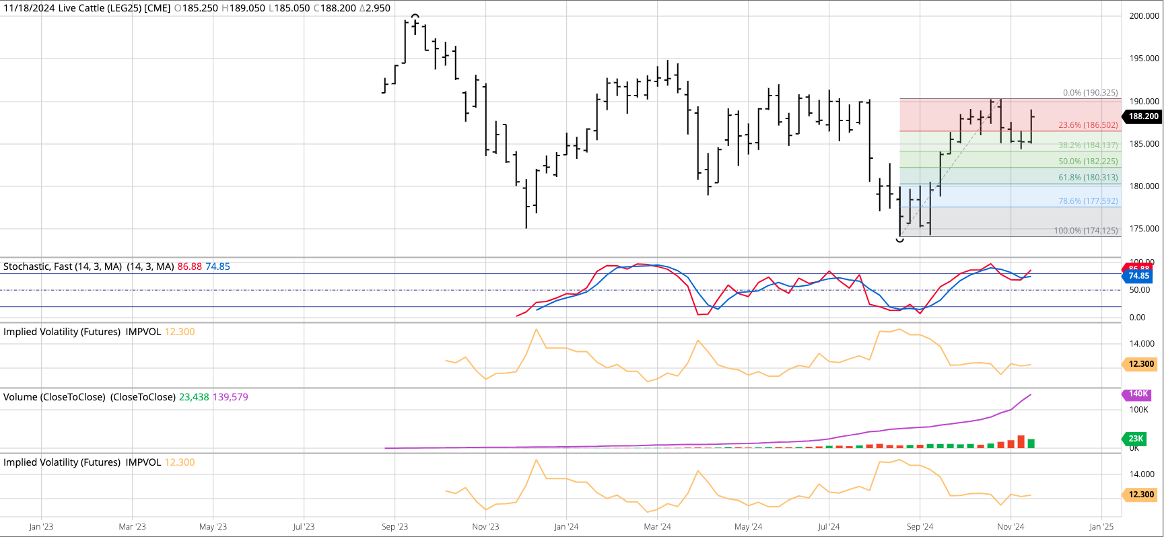This screenshot has width=1164, height=537.
Task: Select the 50.0% (182.225) retracement label
Action: (x=1087, y=162)
